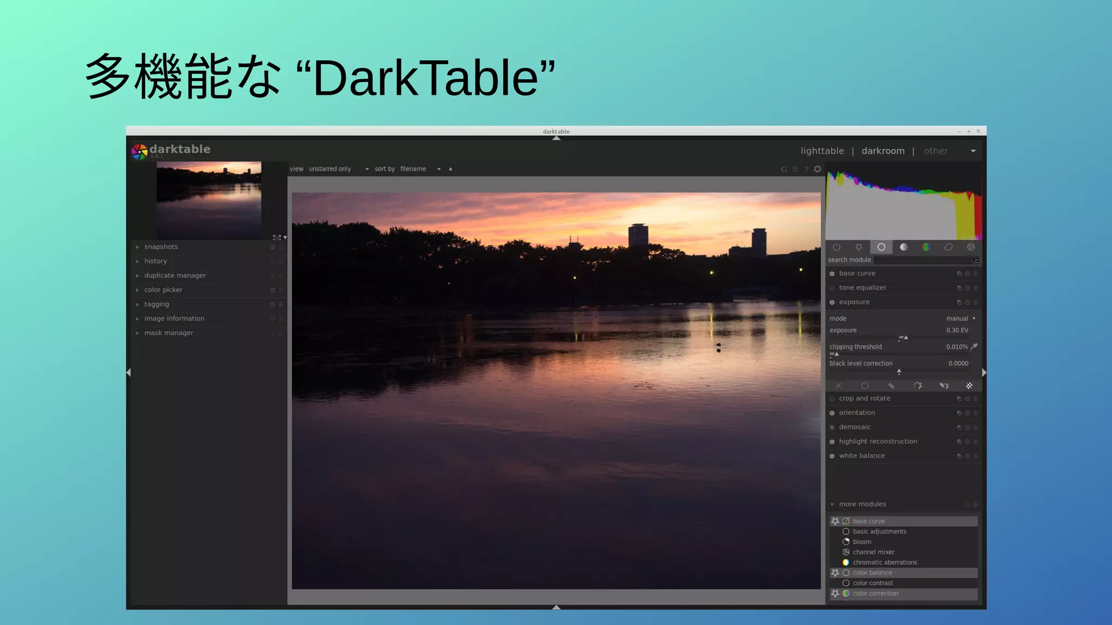Select channel mixer in more modules
Viewport: 1112px width, 625px height.
coord(874,552)
